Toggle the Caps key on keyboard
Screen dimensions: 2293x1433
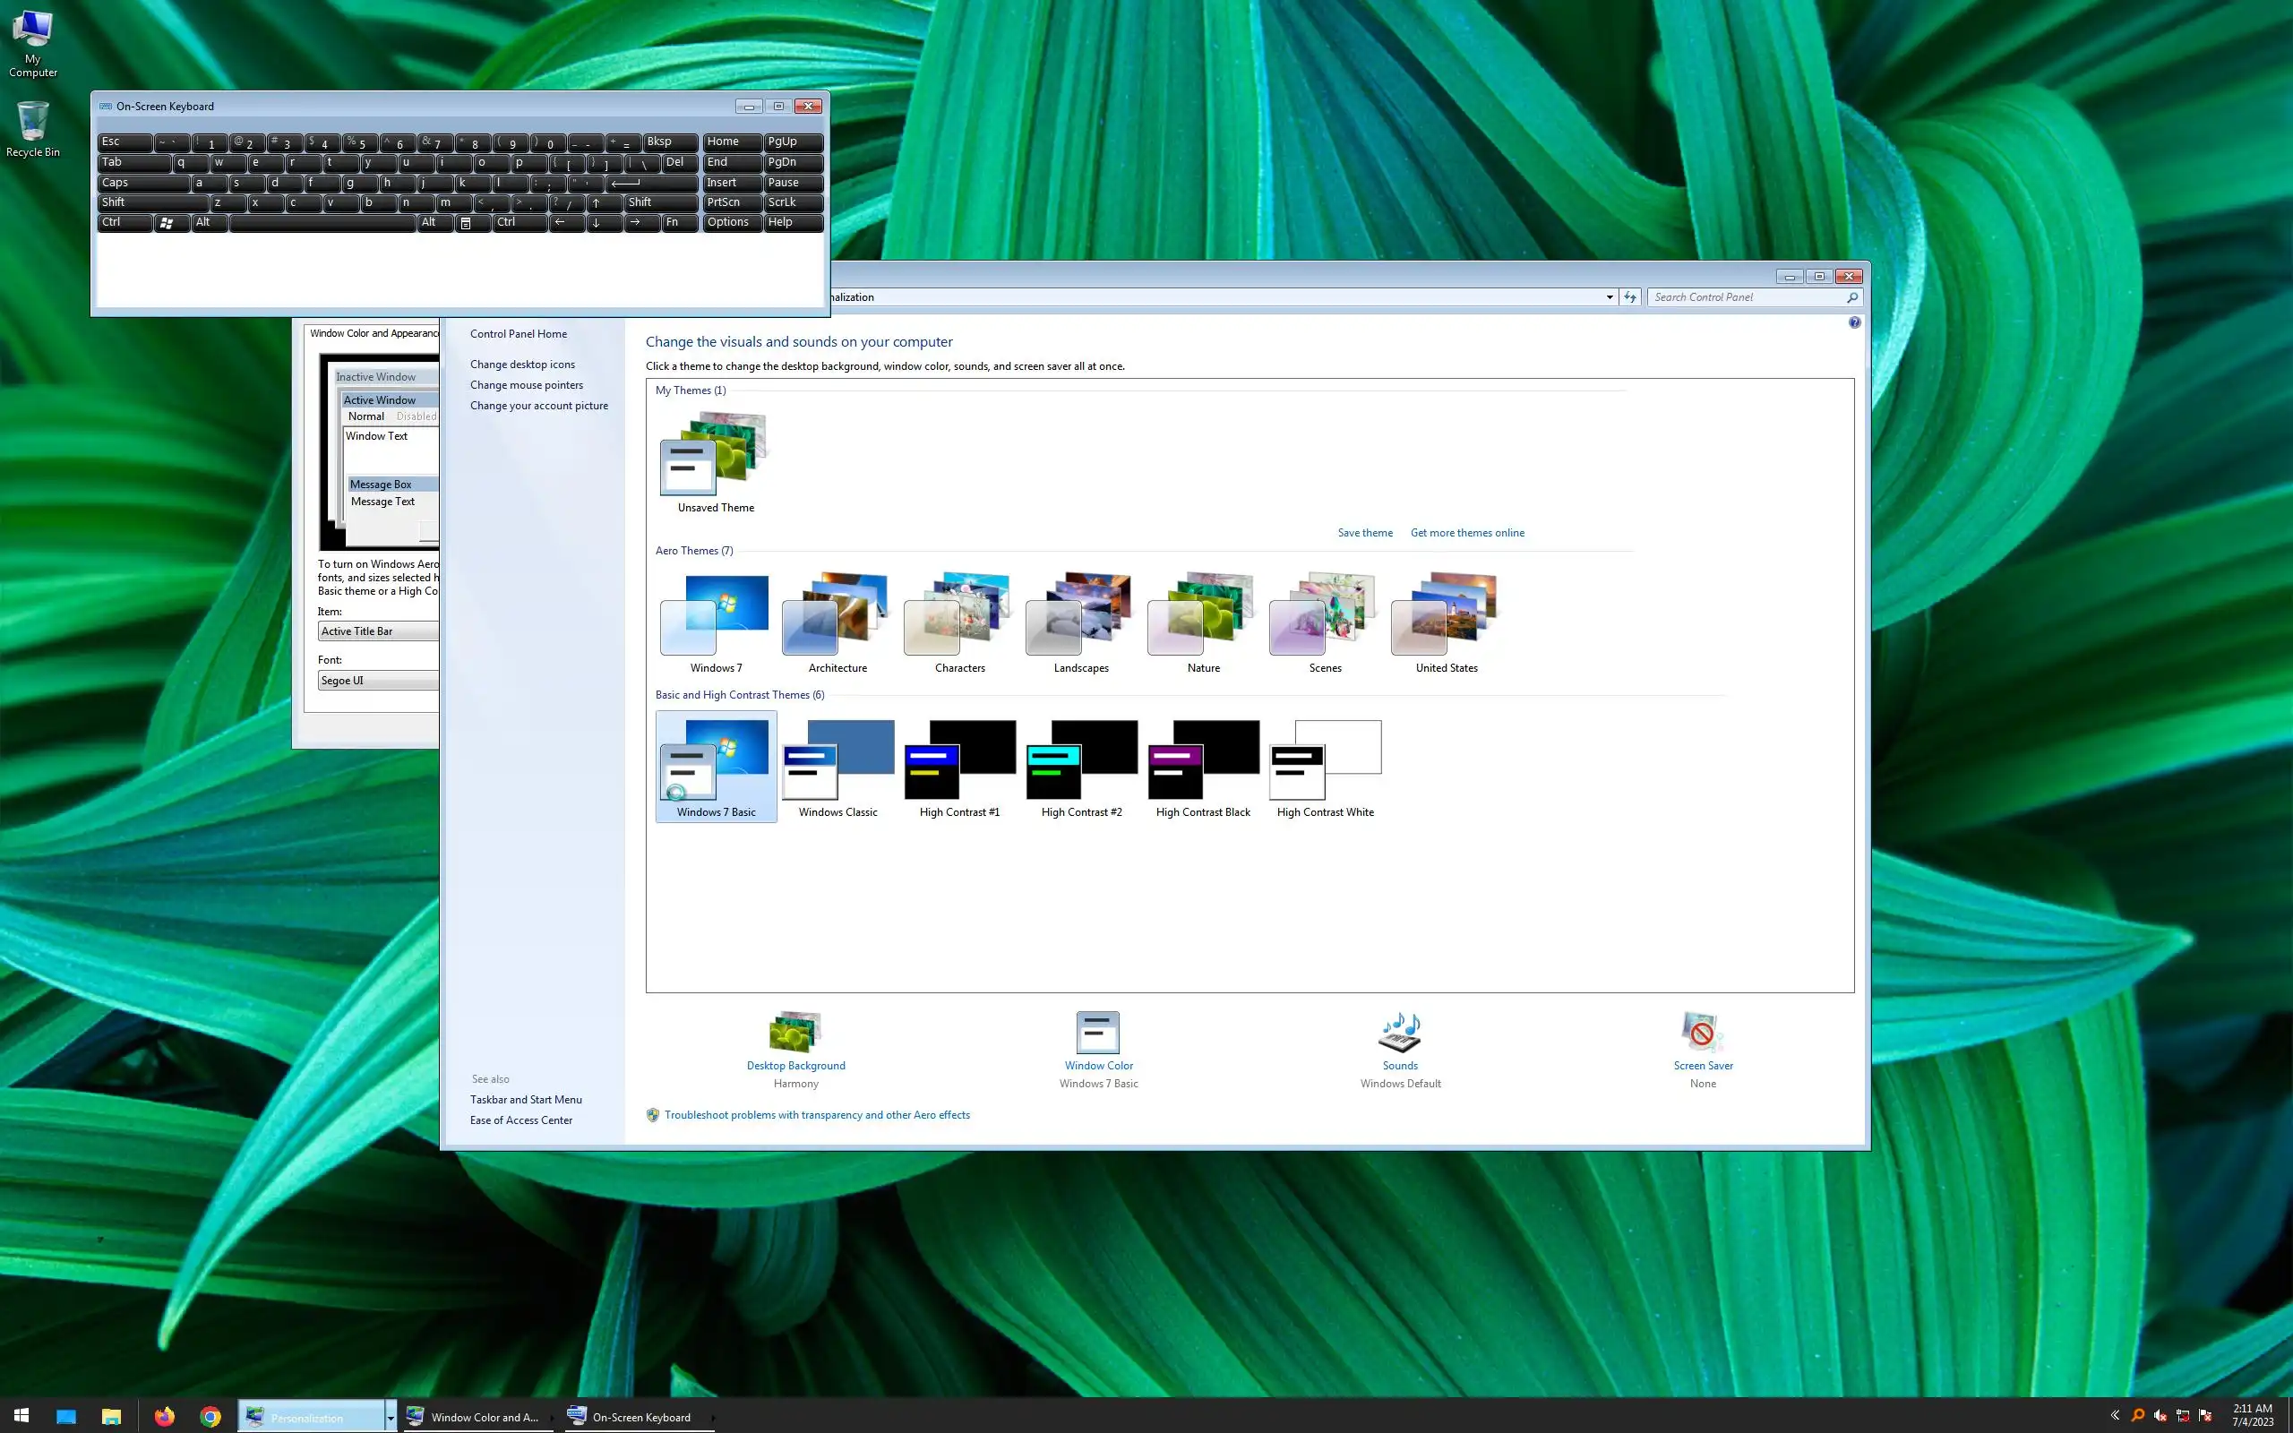(x=142, y=183)
